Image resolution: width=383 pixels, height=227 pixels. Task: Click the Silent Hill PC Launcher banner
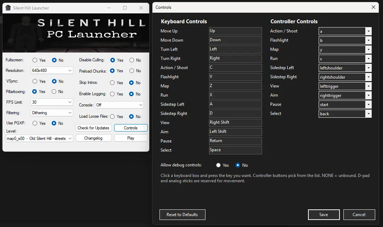[76, 33]
